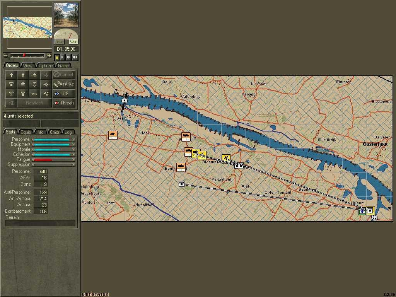
Task: Select the hammer-and-blocks order icon
Action: [46, 94]
